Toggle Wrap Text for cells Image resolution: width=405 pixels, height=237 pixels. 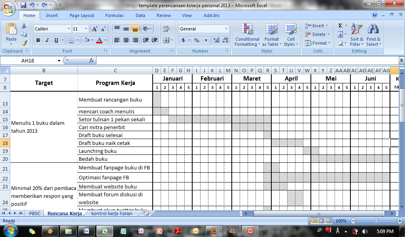coord(166,29)
